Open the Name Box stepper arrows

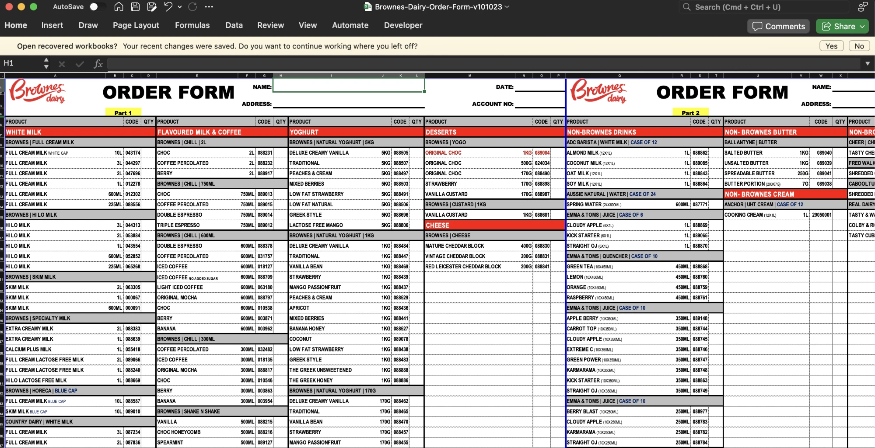pos(46,64)
